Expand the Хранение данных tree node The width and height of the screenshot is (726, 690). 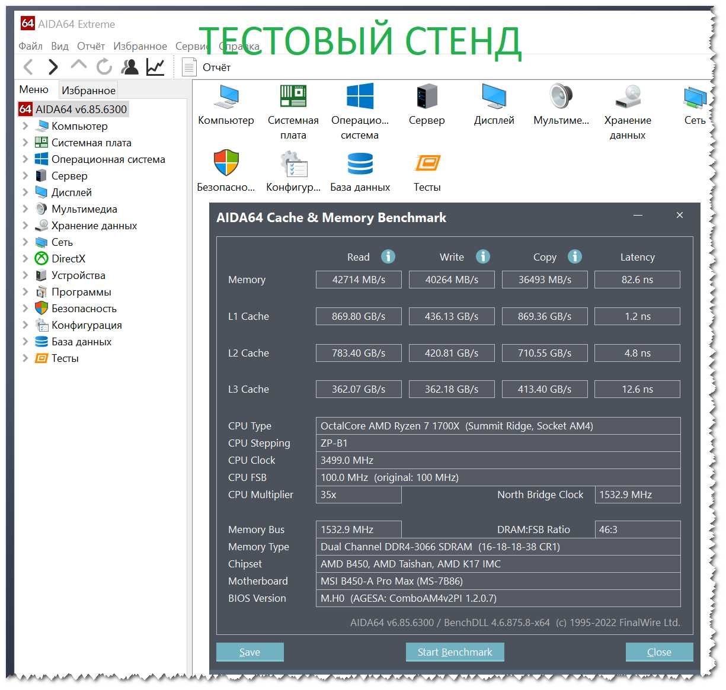(x=25, y=225)
